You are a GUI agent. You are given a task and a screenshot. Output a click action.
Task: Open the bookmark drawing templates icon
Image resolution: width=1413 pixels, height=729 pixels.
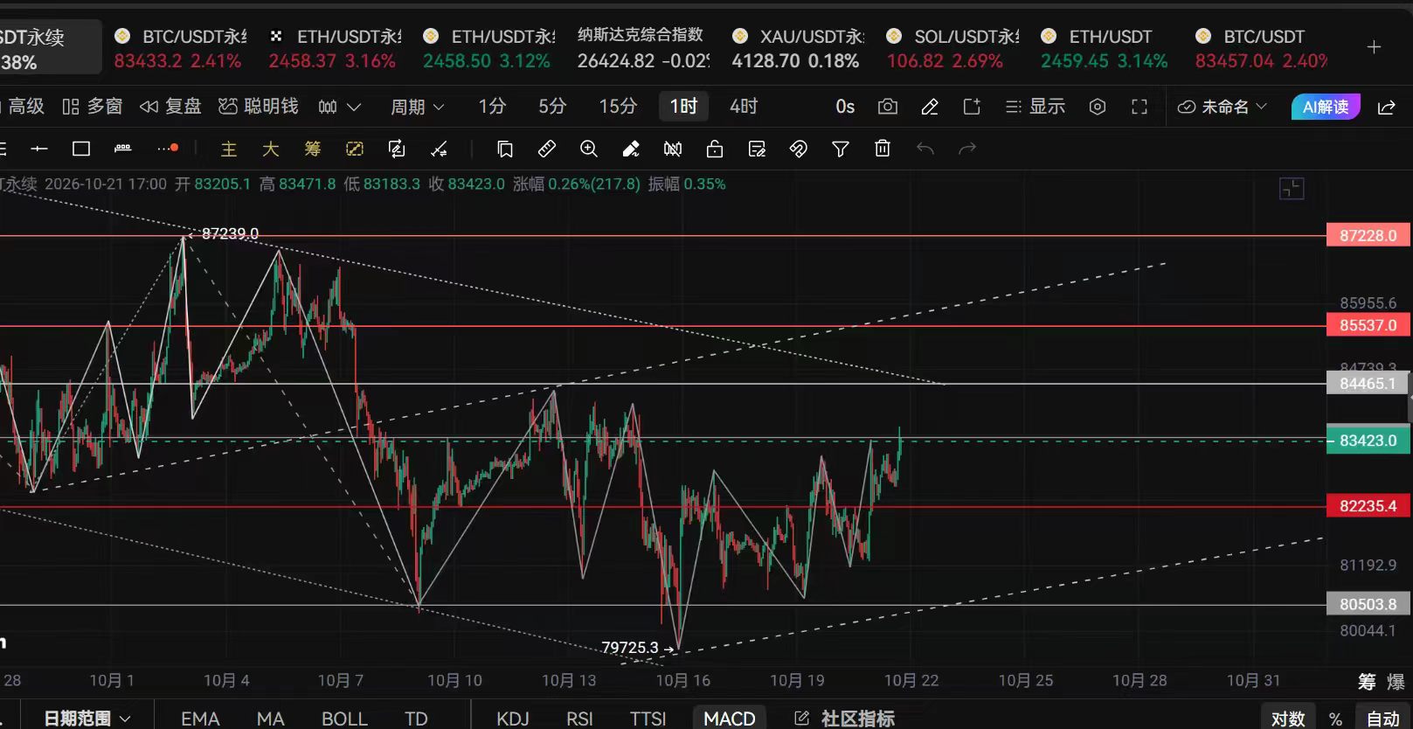[x=505, y=149]
